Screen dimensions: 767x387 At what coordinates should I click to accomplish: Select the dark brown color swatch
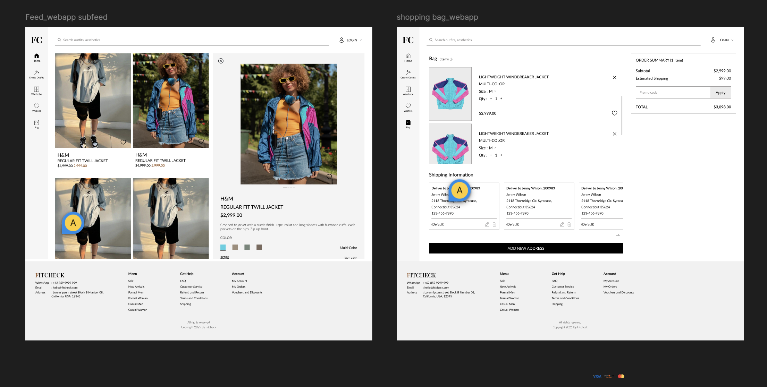coord(259,247)
